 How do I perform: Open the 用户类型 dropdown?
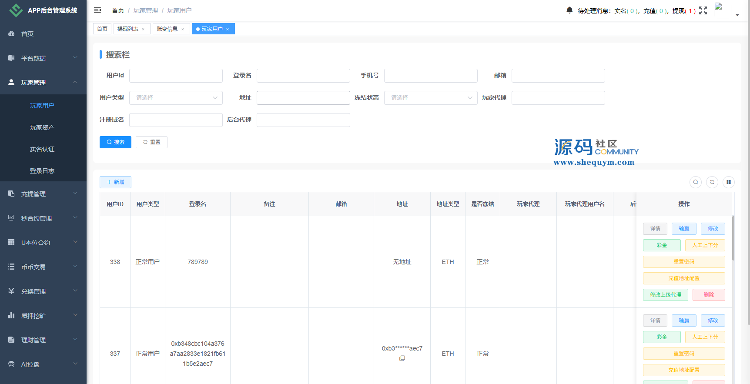click(x=176, y=98)
